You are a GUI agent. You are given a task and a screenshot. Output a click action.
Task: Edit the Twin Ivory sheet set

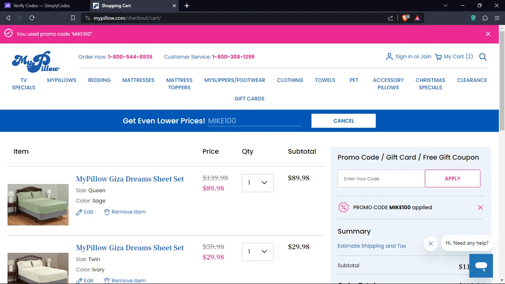[x=85, y=281]
